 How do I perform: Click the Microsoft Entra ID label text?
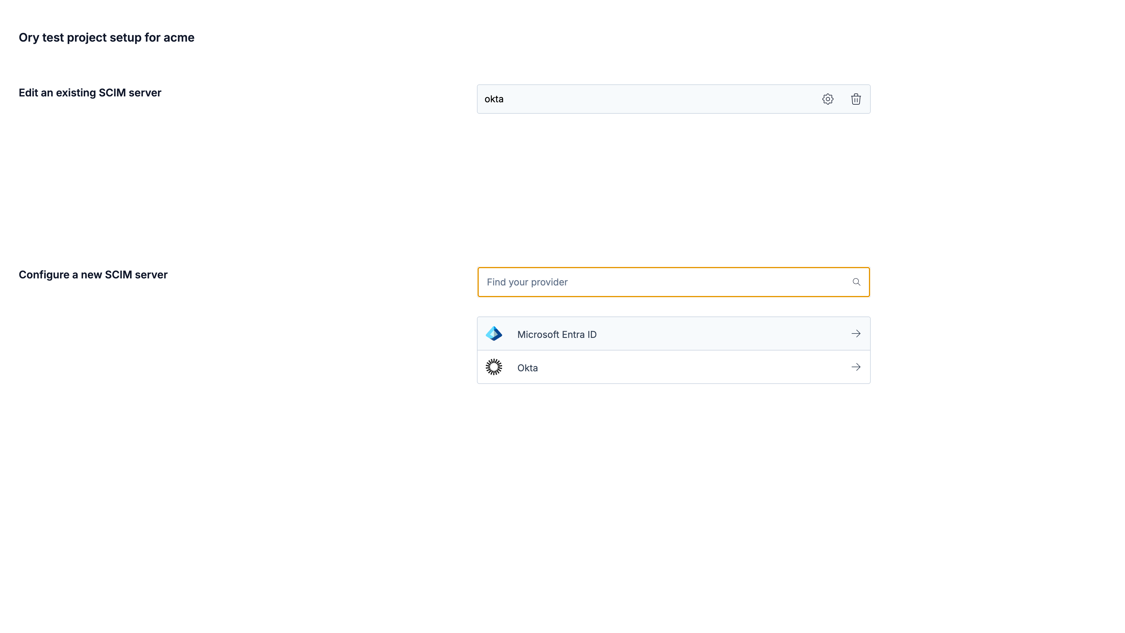(x=557, y=334)
